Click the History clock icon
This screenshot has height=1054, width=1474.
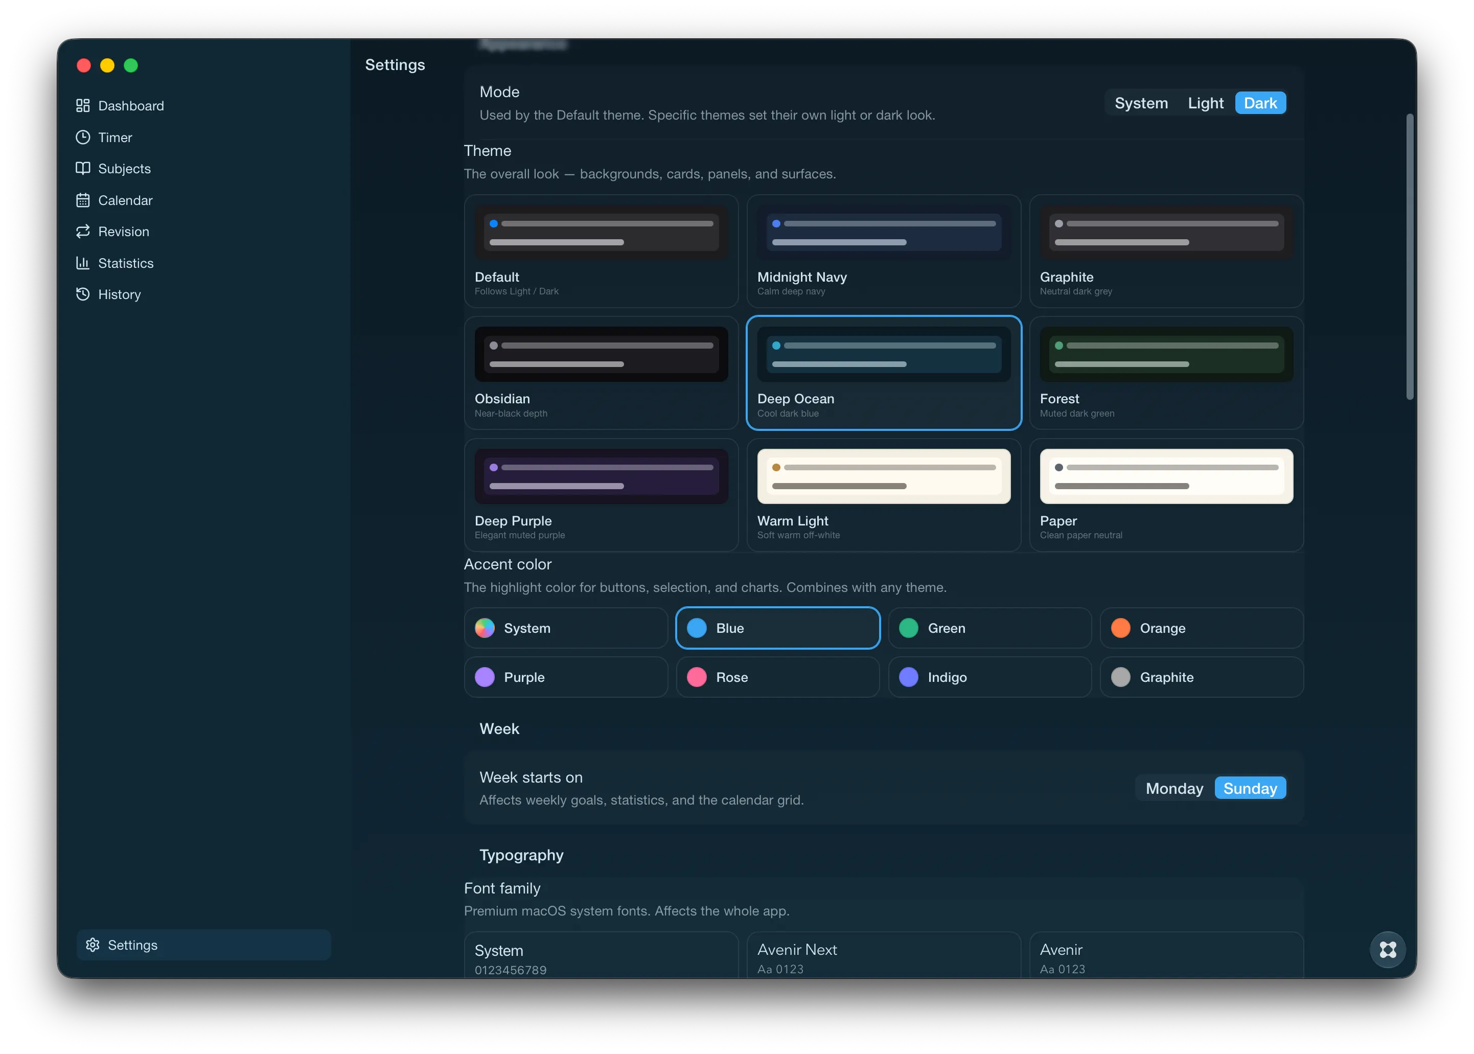82,294
